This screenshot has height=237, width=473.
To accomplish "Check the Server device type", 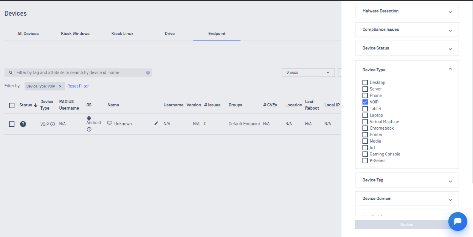I will point(365,89).
